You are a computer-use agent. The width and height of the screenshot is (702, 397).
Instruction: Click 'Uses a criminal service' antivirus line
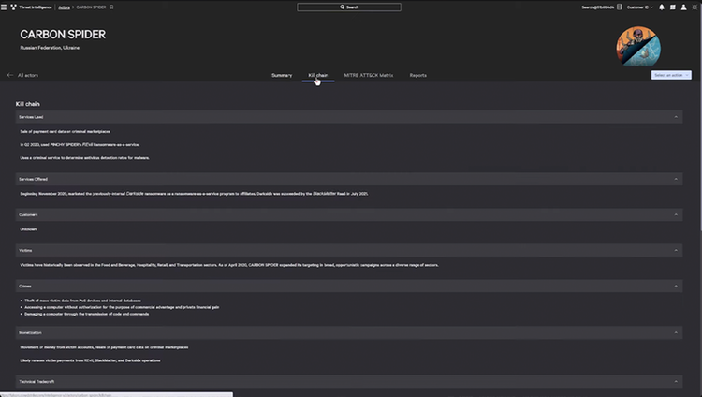point(84,158)
